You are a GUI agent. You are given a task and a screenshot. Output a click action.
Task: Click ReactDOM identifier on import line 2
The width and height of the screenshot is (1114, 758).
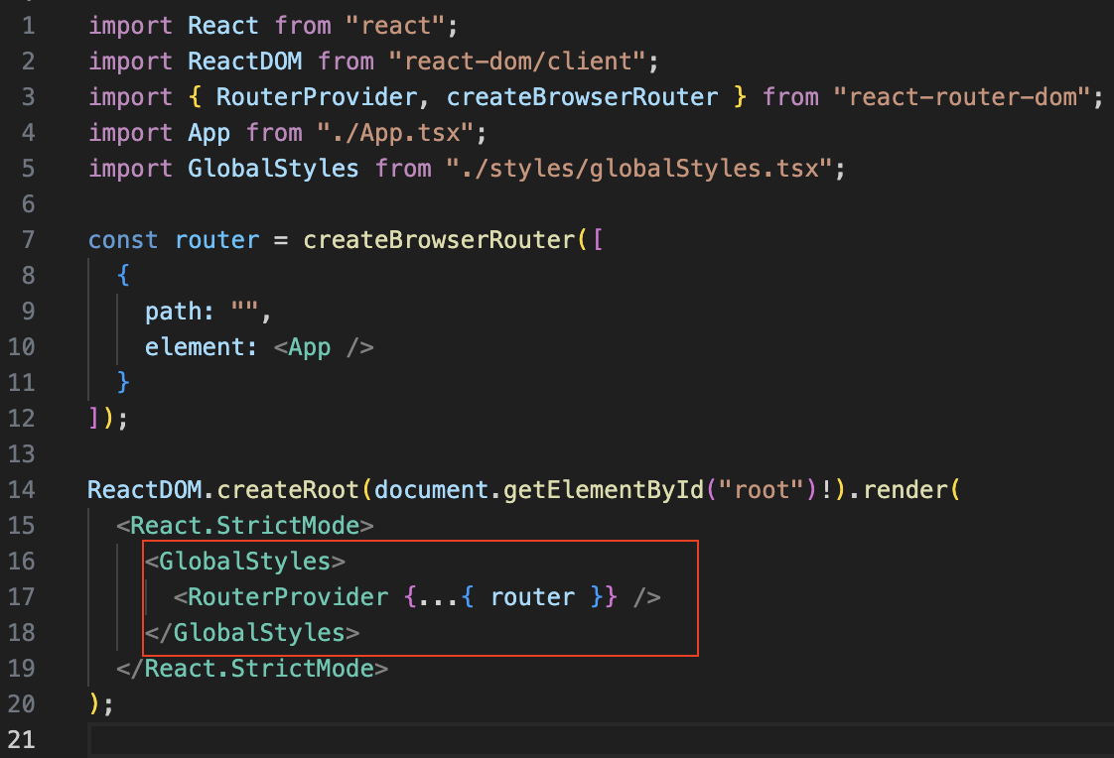pos(244,62)
